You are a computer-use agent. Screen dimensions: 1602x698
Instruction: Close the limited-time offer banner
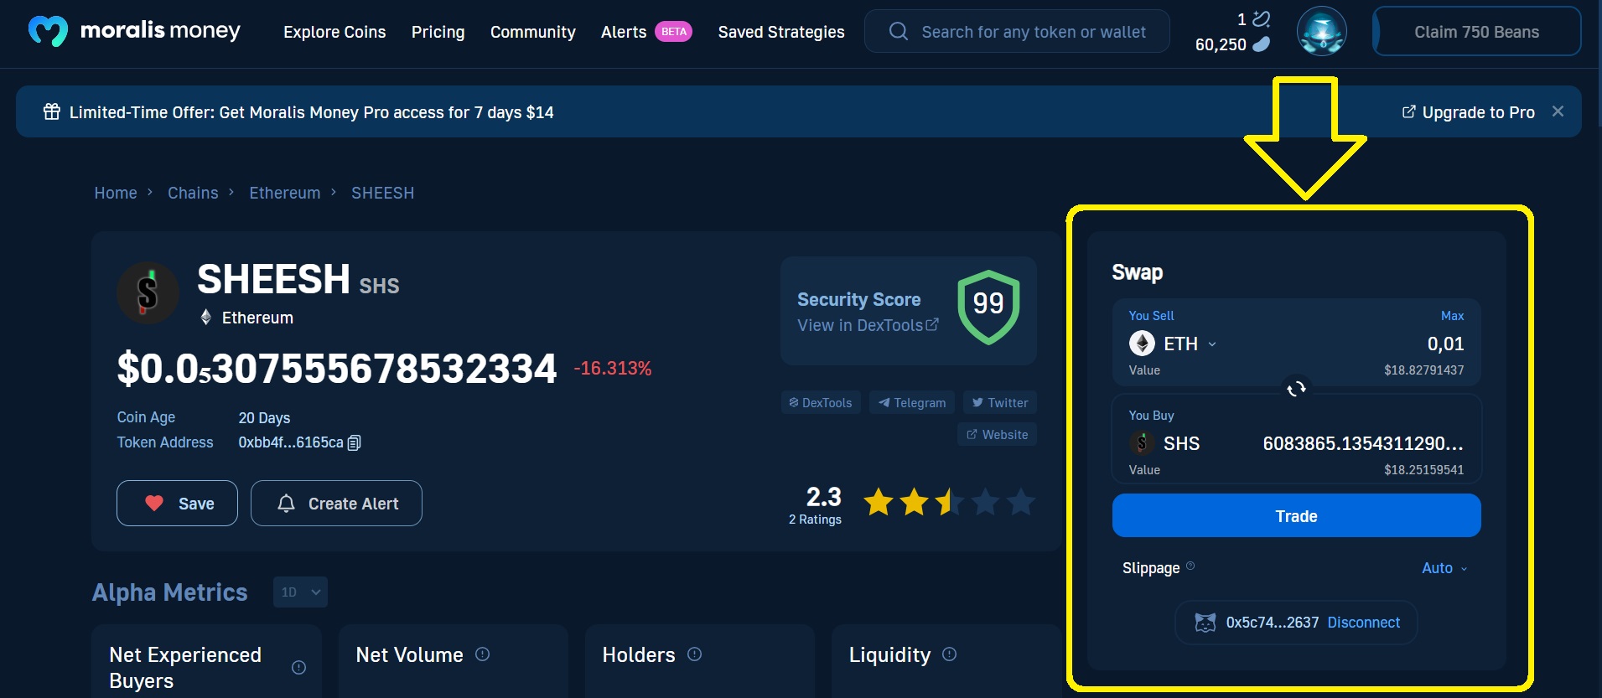[1558, 111]
